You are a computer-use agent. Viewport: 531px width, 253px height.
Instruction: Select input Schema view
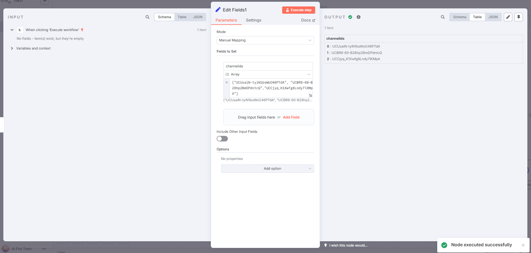(x=164, y=17)
